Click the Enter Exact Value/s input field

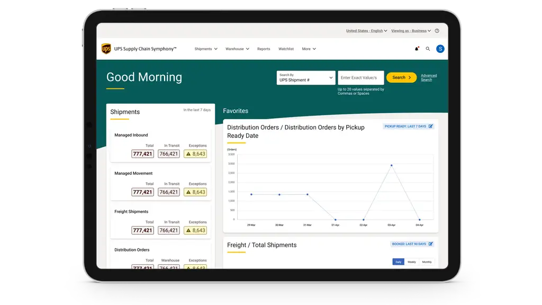360,78
